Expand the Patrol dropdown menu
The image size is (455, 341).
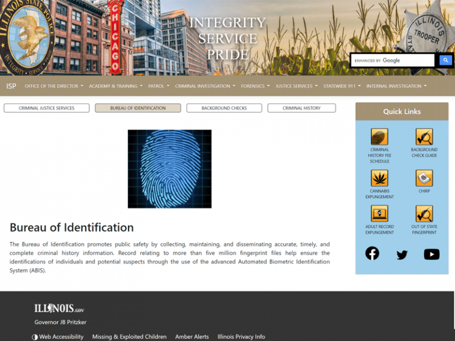(x=158, y=86)
